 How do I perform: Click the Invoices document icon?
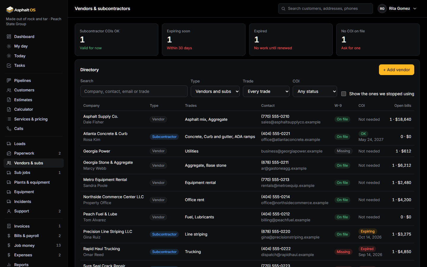click(9, 226)
